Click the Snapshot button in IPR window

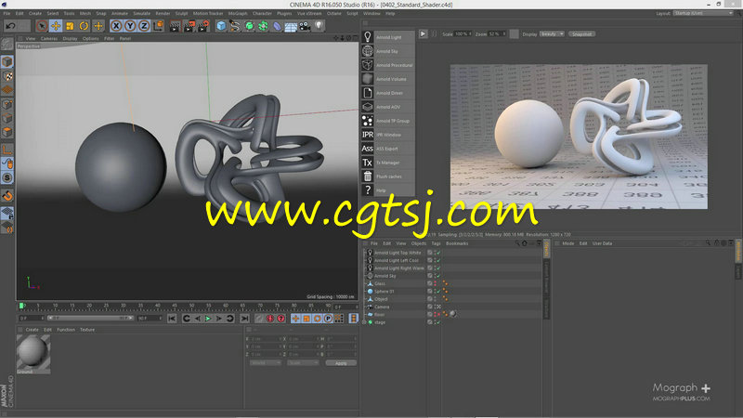tap(582, 34)
